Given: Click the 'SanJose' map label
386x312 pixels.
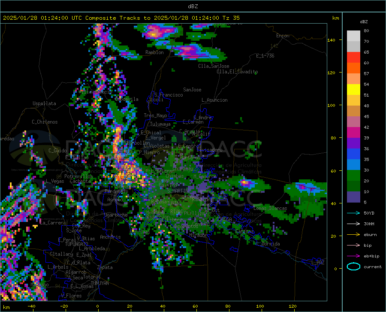Looking at the screenshot, I should coord(192,90).
